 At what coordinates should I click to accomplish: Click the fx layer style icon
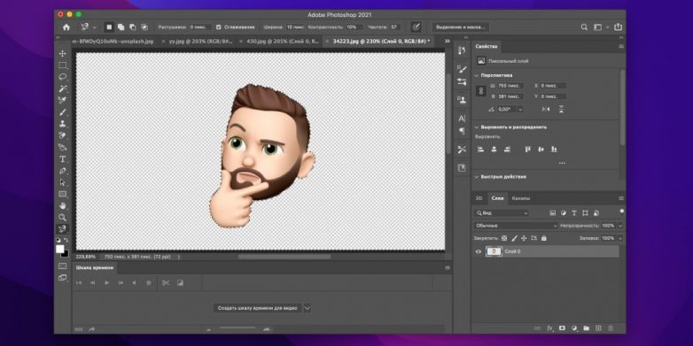(x=550, y=328)
